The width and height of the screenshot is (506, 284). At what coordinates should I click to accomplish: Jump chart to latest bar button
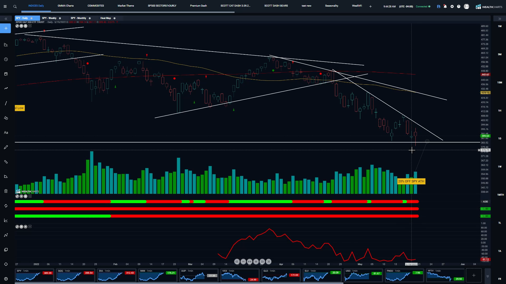[269, 262]
